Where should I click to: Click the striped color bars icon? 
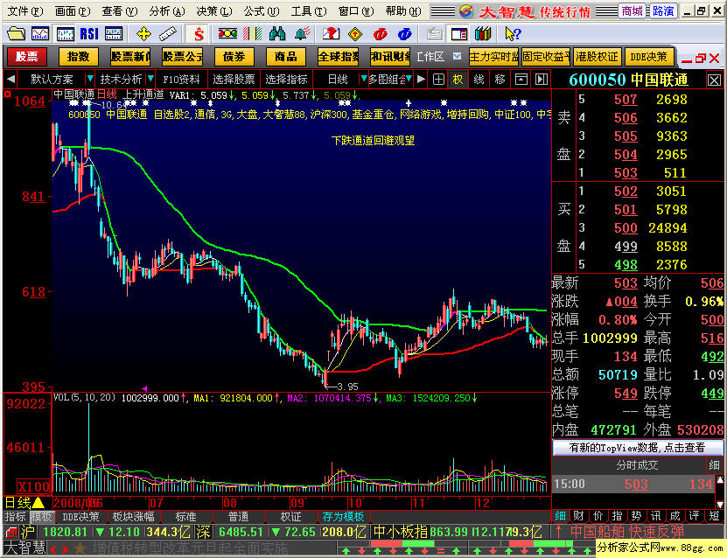252,33
